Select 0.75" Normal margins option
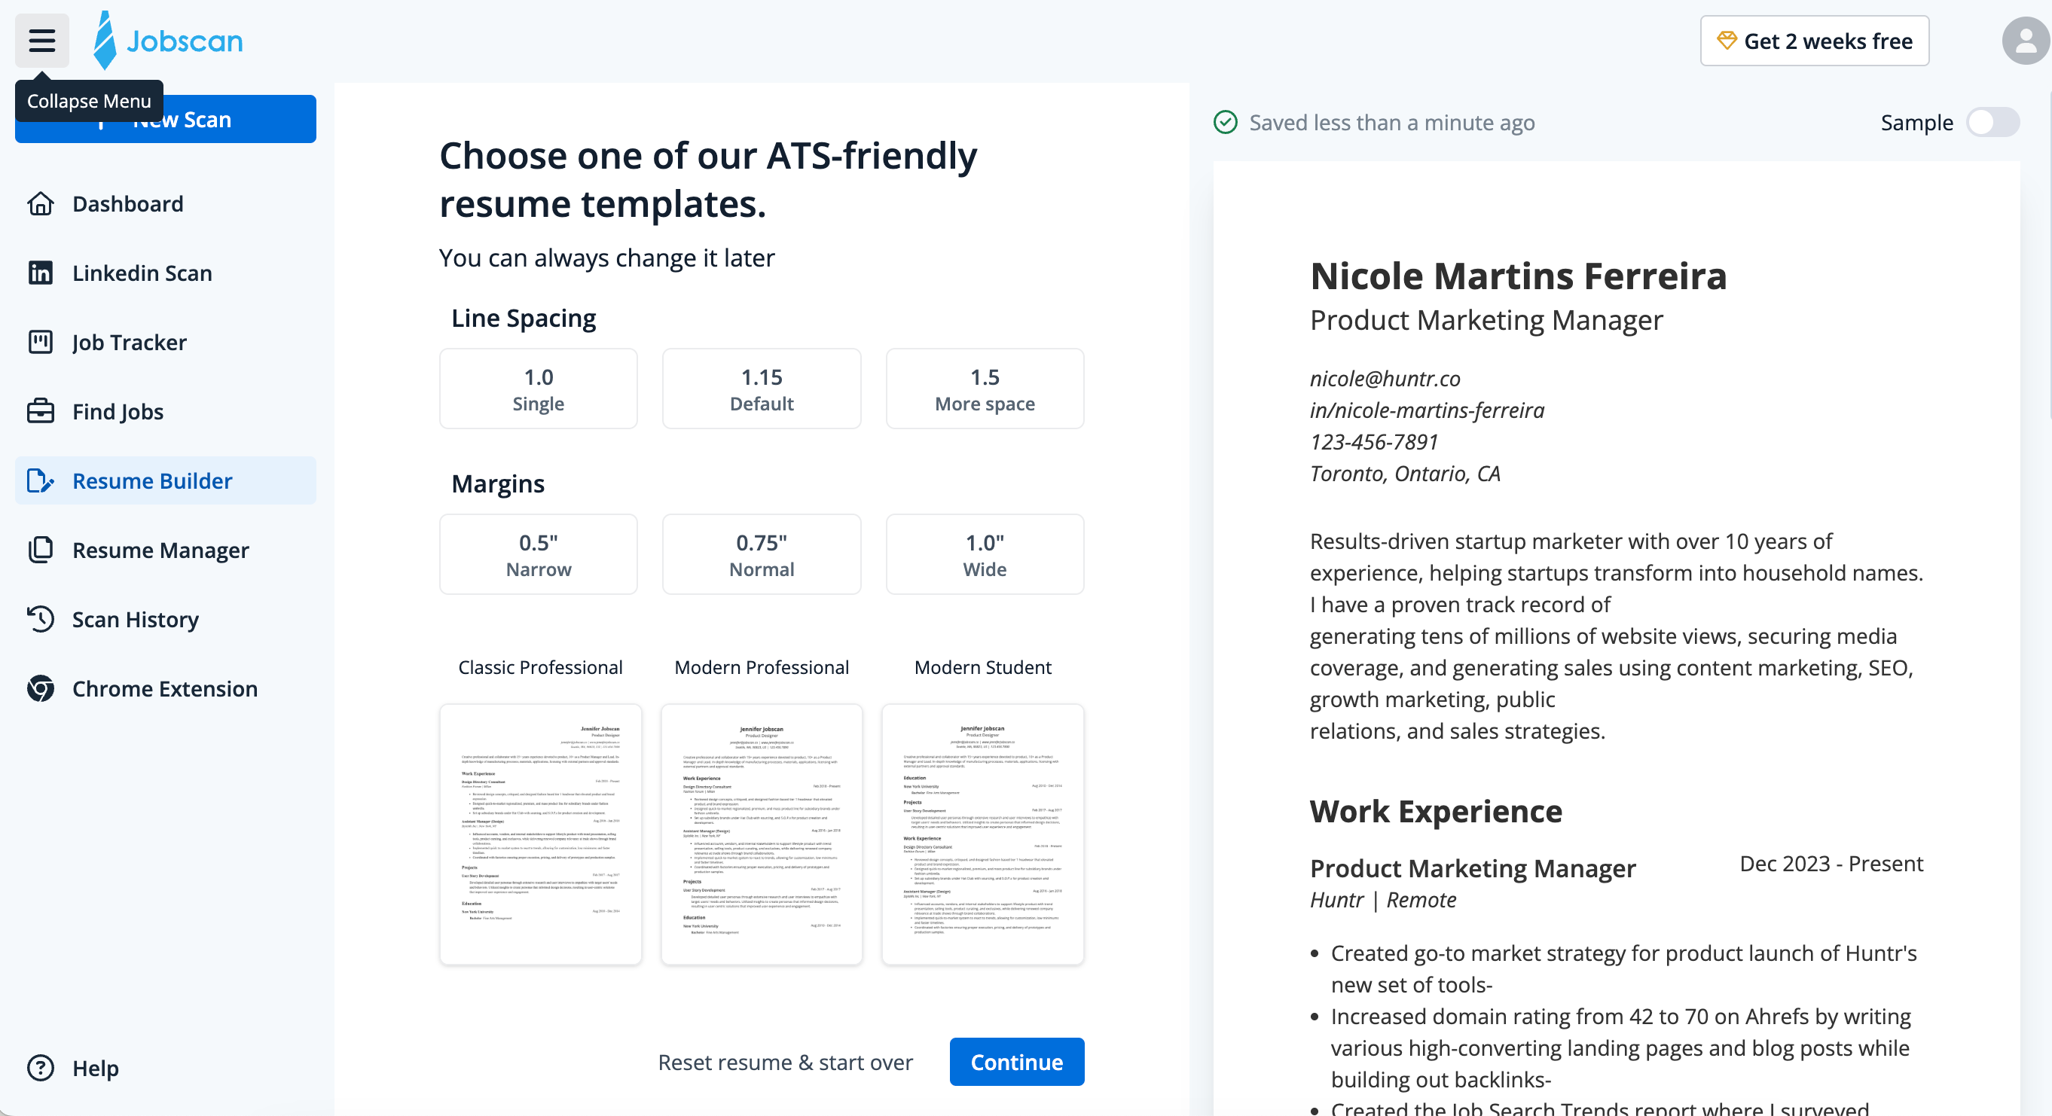 coord(761,554)
